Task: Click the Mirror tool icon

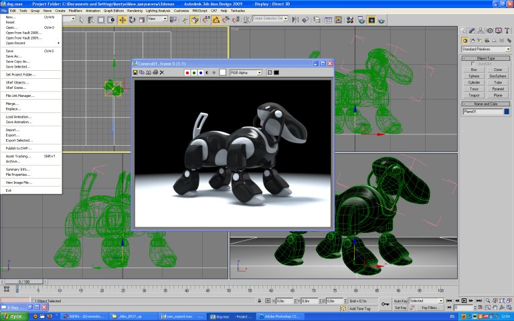Action: pos(295,20)
